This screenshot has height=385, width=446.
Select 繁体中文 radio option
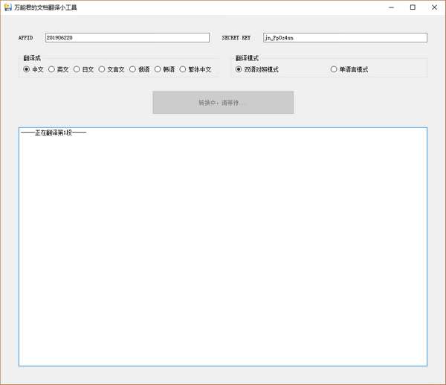point(195,69)
